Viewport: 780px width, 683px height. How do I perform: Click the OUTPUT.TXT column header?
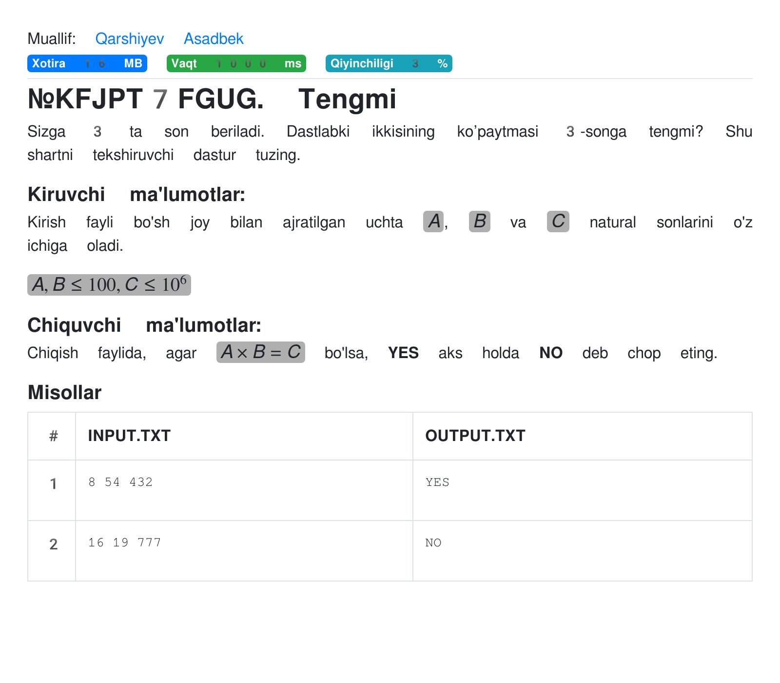475,436
